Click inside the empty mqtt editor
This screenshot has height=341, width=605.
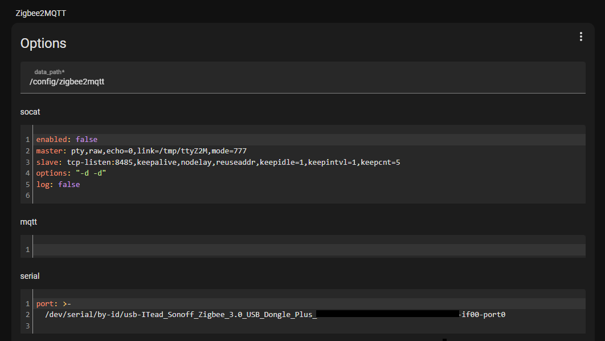pos(308,250)
